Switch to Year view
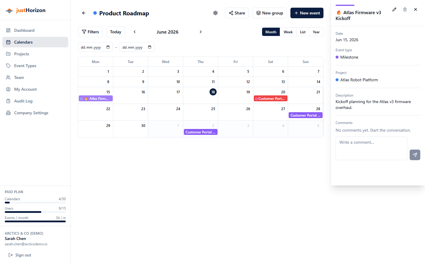The image size is (425, 265). (316, 32)
